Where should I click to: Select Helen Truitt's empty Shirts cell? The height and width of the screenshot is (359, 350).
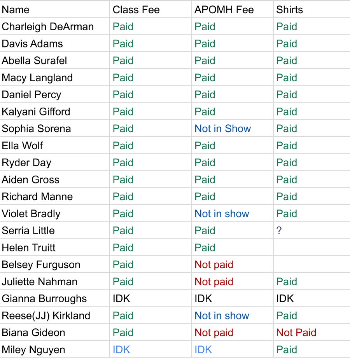pyautogui.click(x=311, y=248)
